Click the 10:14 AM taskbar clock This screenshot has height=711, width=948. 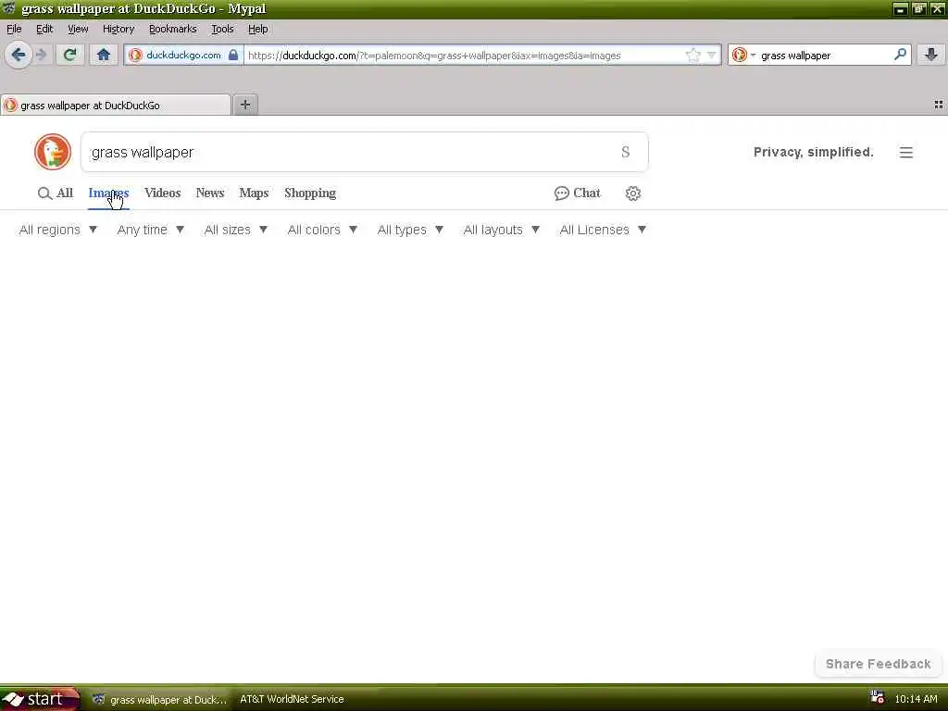pos(916,699)
